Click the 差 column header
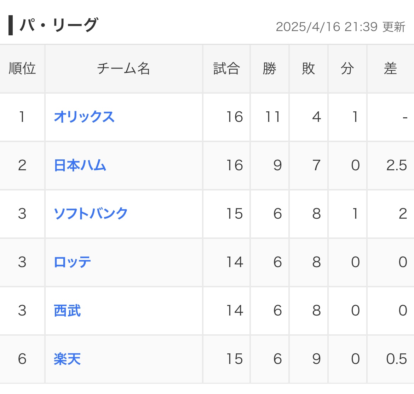 click(x=390, y=69)
